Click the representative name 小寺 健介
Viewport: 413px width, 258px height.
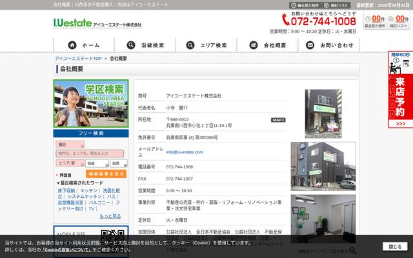click(x=177, y=108)
